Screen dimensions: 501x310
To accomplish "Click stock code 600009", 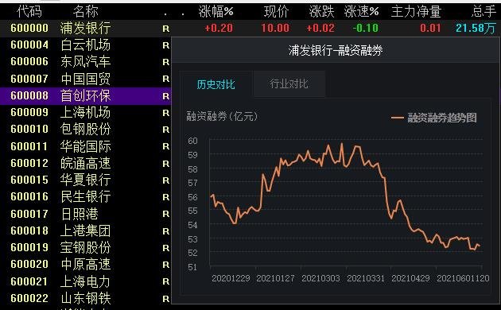I will tap(29, 112).
